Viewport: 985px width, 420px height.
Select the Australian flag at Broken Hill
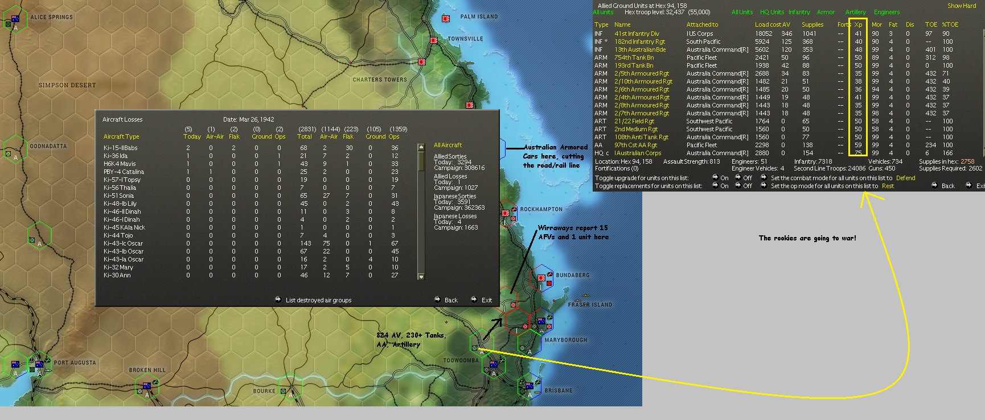pos(147,386)
